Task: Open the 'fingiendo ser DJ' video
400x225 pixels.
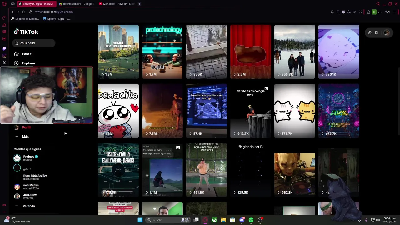Action: (x=250, y=170)
